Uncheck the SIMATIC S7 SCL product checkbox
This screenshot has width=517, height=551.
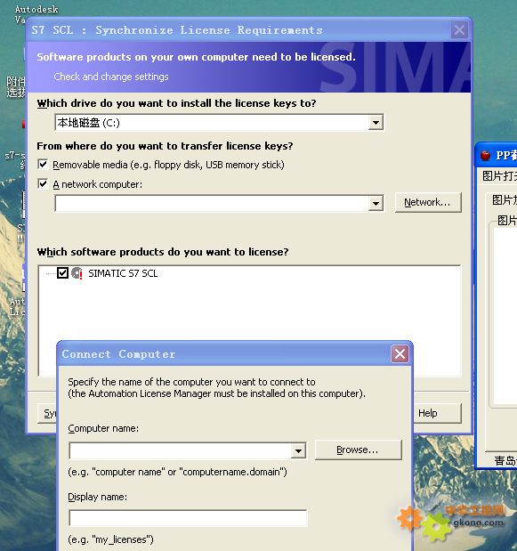62,272
